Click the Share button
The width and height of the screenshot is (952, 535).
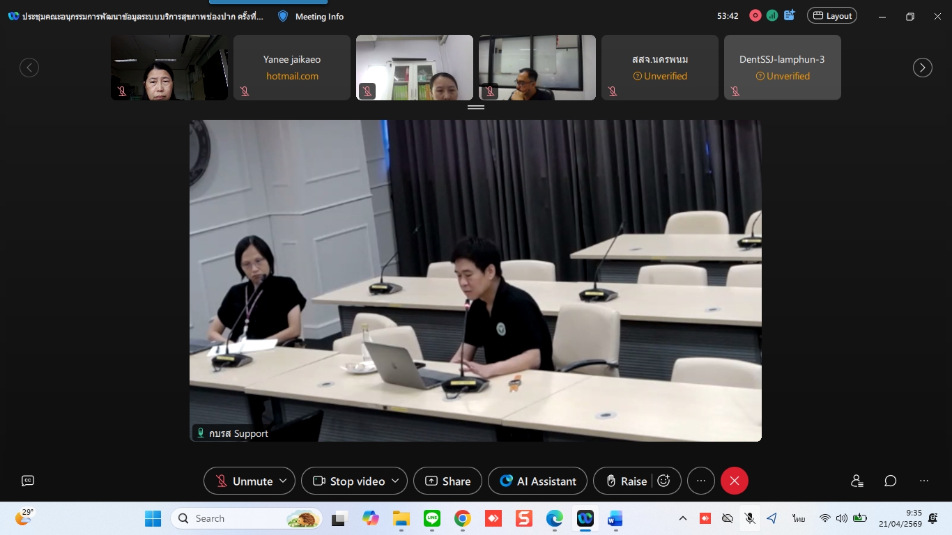pyautogui.click(x=447, y=481)
